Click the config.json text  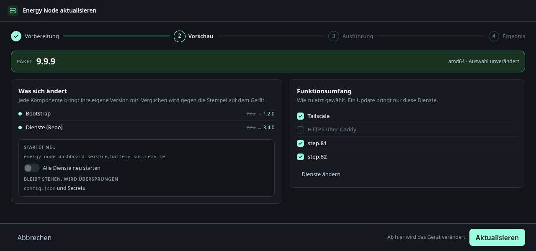pos(40,188)
